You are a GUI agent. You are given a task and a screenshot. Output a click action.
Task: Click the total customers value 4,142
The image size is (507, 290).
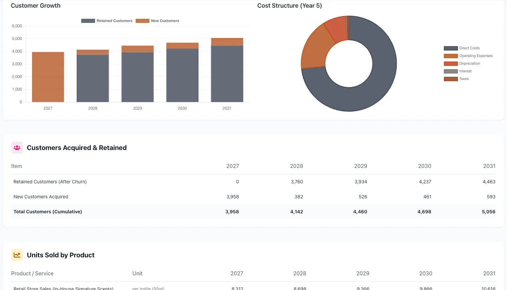click(297, 212)
